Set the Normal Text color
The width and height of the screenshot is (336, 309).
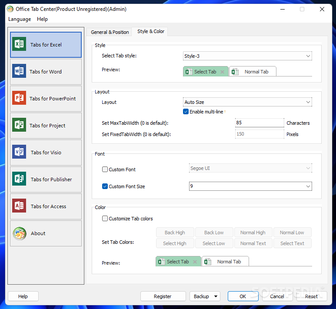pyautogui.click(x=253, y=243)
